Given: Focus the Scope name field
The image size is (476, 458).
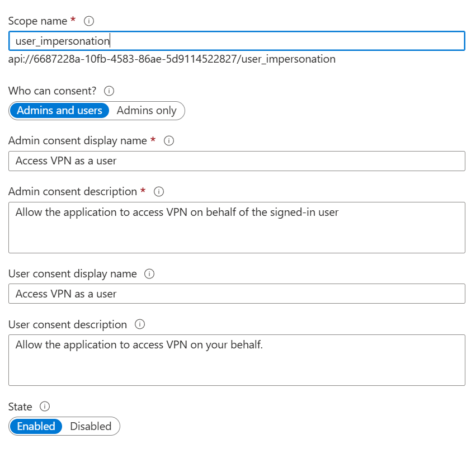Looking at the screenshot, I should pyautogui.click(x=237, y=41).
